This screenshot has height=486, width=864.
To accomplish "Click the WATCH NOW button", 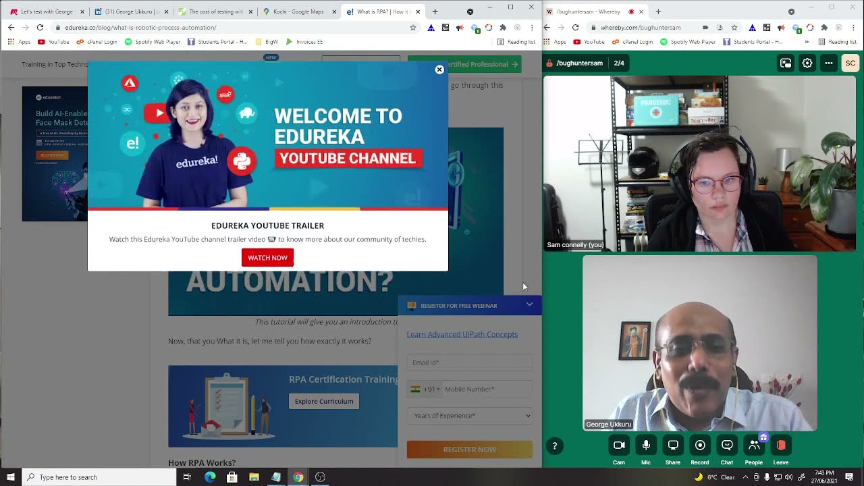I will (x=267, y=258).
